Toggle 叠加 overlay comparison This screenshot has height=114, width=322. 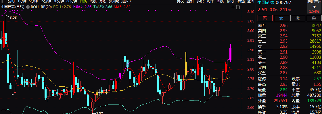click(190, 1)
